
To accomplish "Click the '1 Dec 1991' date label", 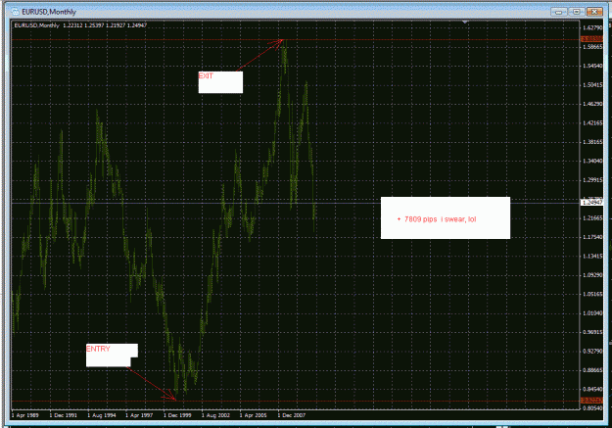I will 64,415.
